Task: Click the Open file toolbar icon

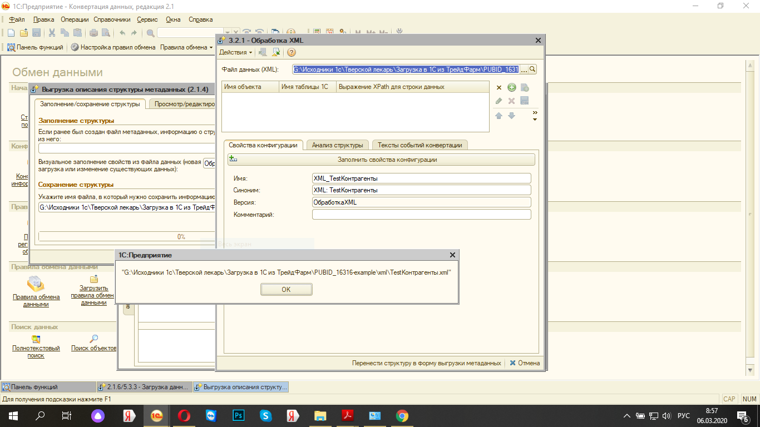Action: pyautogui.click(x=24, y=33)
